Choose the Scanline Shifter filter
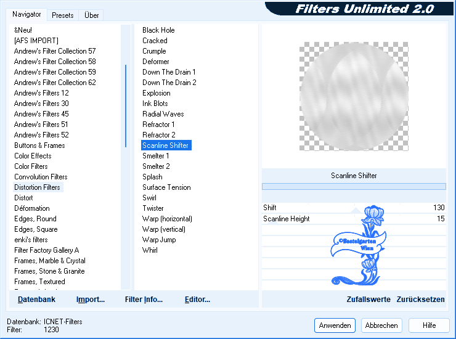 click(166, 145)
